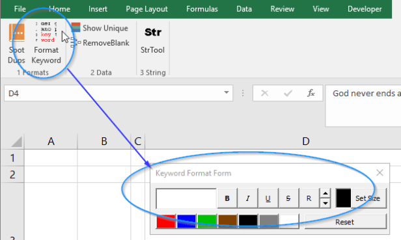Viewport: 401px width, 240px height.
Task: Select row 2 header
Action: [12, 174]
